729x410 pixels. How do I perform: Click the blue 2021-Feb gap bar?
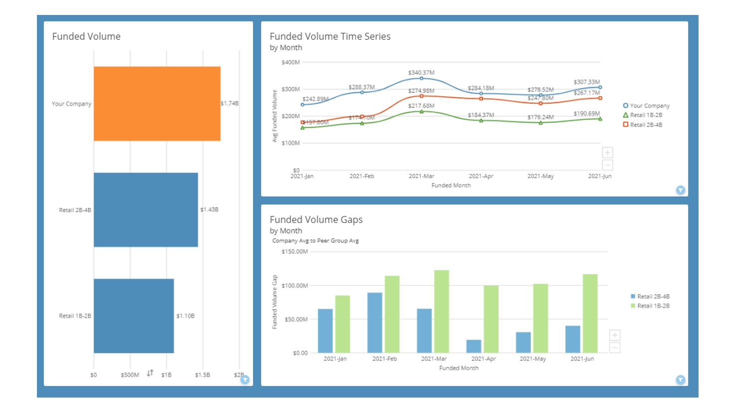click(x=375, y=323)
